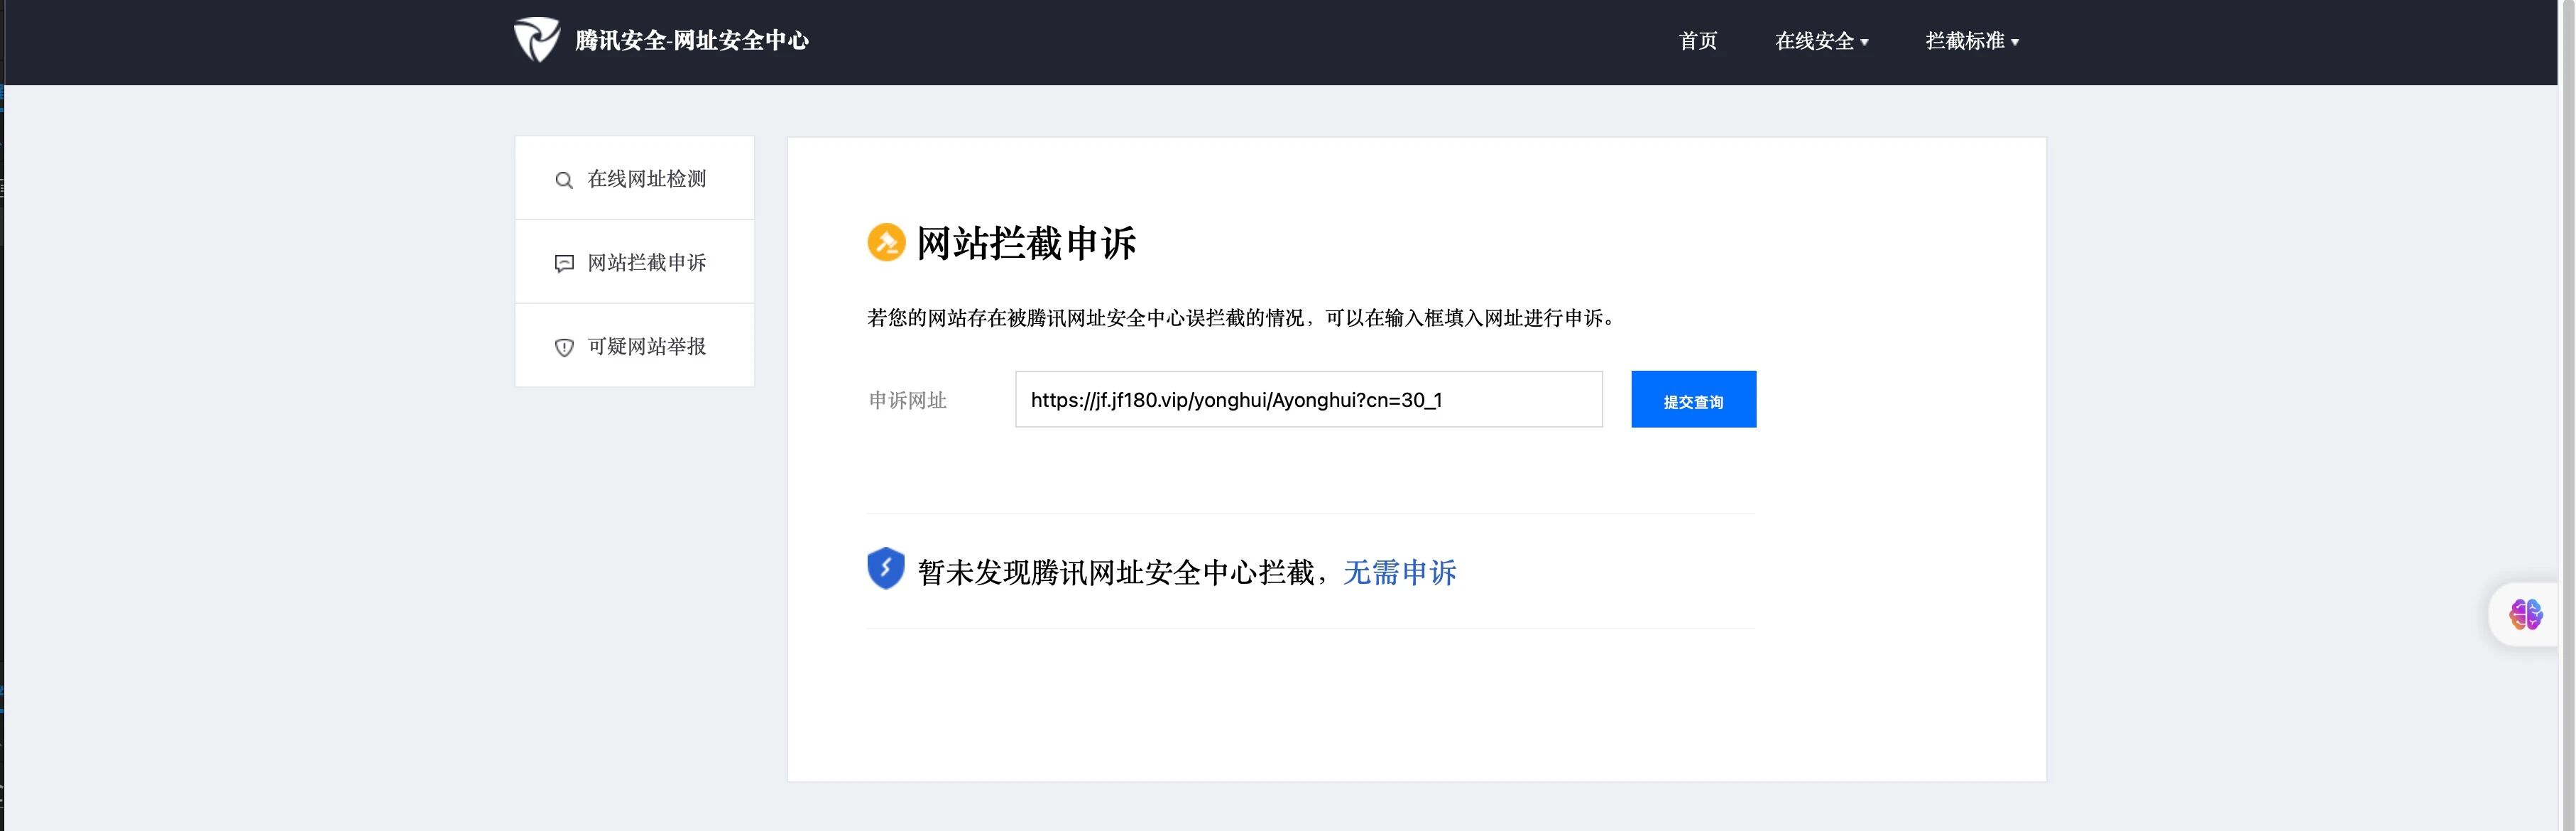This screenshot has height=831, width=2576.
Task: Click the Tencent Security shield logo
Action: 536,40
